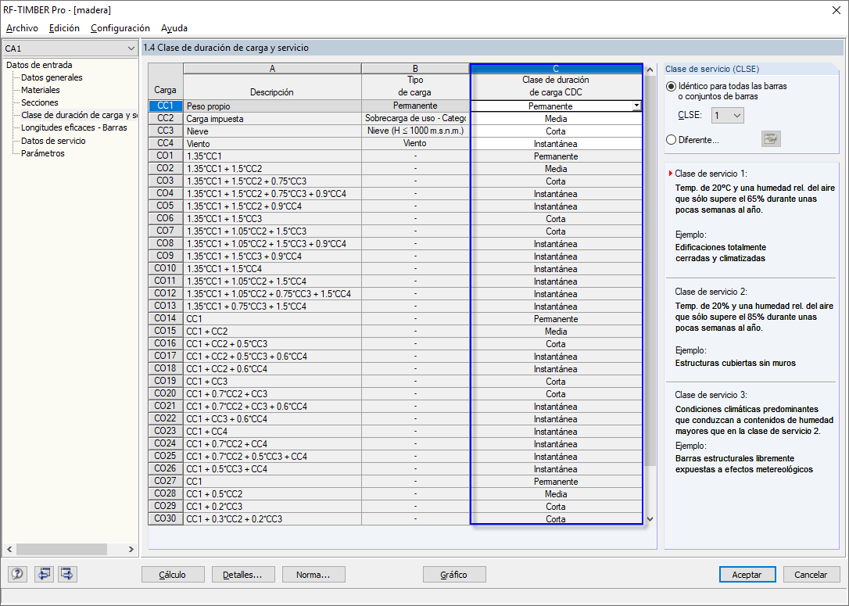Click the 'Corta' duration cell for CC3
The height and width of the screenshot is (606, 849).
(556, 131)
